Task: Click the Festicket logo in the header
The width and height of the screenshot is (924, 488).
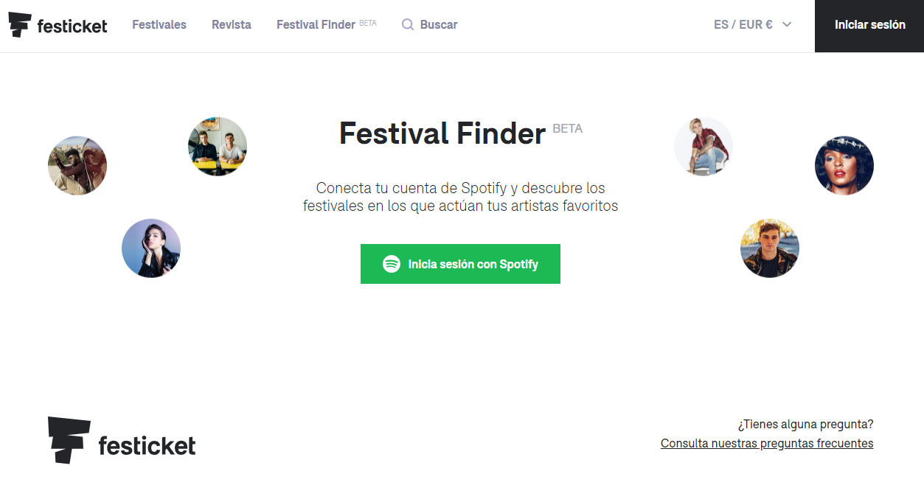Action: (x=58, y=24)
